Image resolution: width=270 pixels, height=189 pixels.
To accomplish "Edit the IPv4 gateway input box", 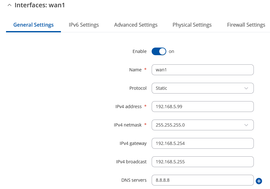I will (202, 143).
